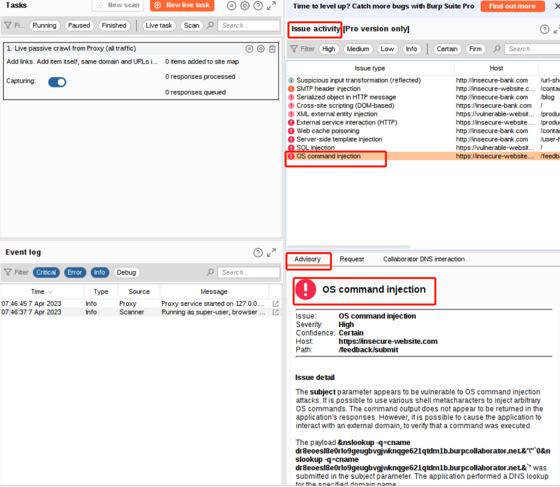This screenshot has width=560, height=487.
Task: Click the New live task button
Action: (182, 5)
